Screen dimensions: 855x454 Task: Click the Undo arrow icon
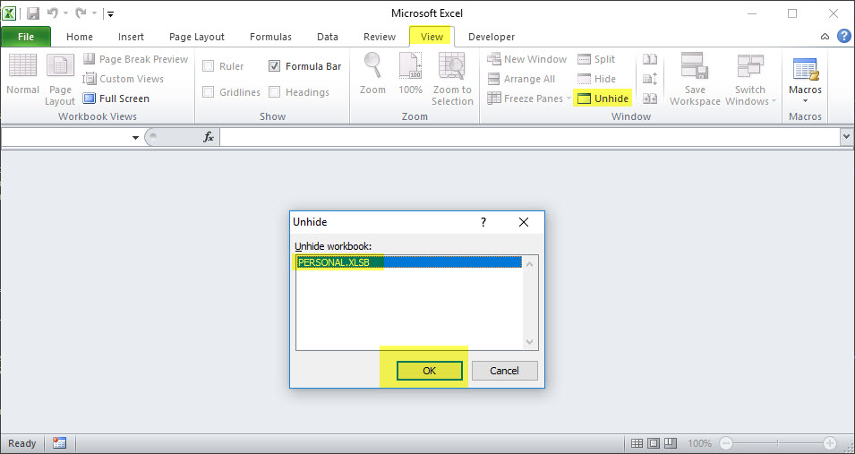(53, 13)
